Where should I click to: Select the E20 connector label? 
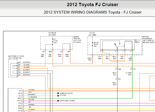click(x=50, y=52)
